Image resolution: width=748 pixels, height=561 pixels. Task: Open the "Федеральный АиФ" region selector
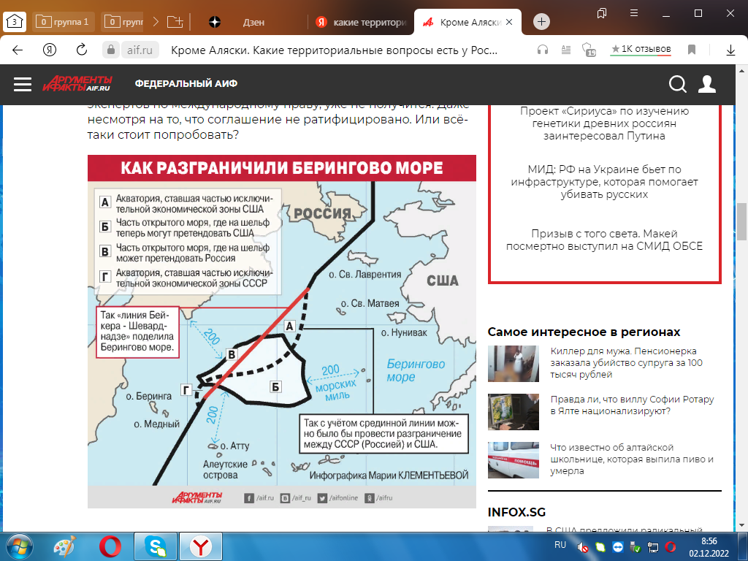pos(186,83)
